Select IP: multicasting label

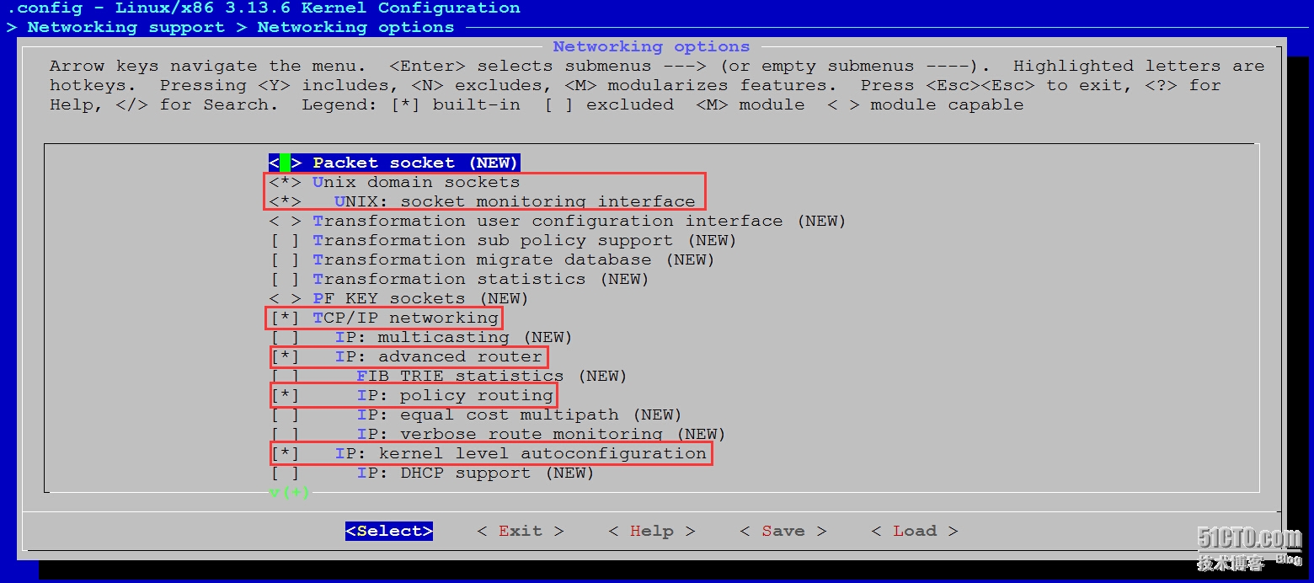pyautogui.click(x=453, y=337)
